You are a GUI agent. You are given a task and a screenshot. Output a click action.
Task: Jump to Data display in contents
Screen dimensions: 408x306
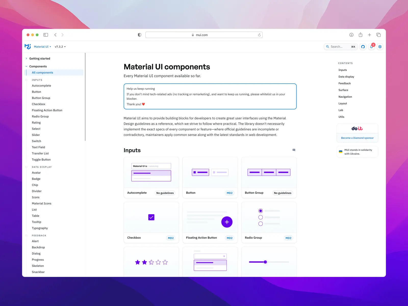pos(346,77)
